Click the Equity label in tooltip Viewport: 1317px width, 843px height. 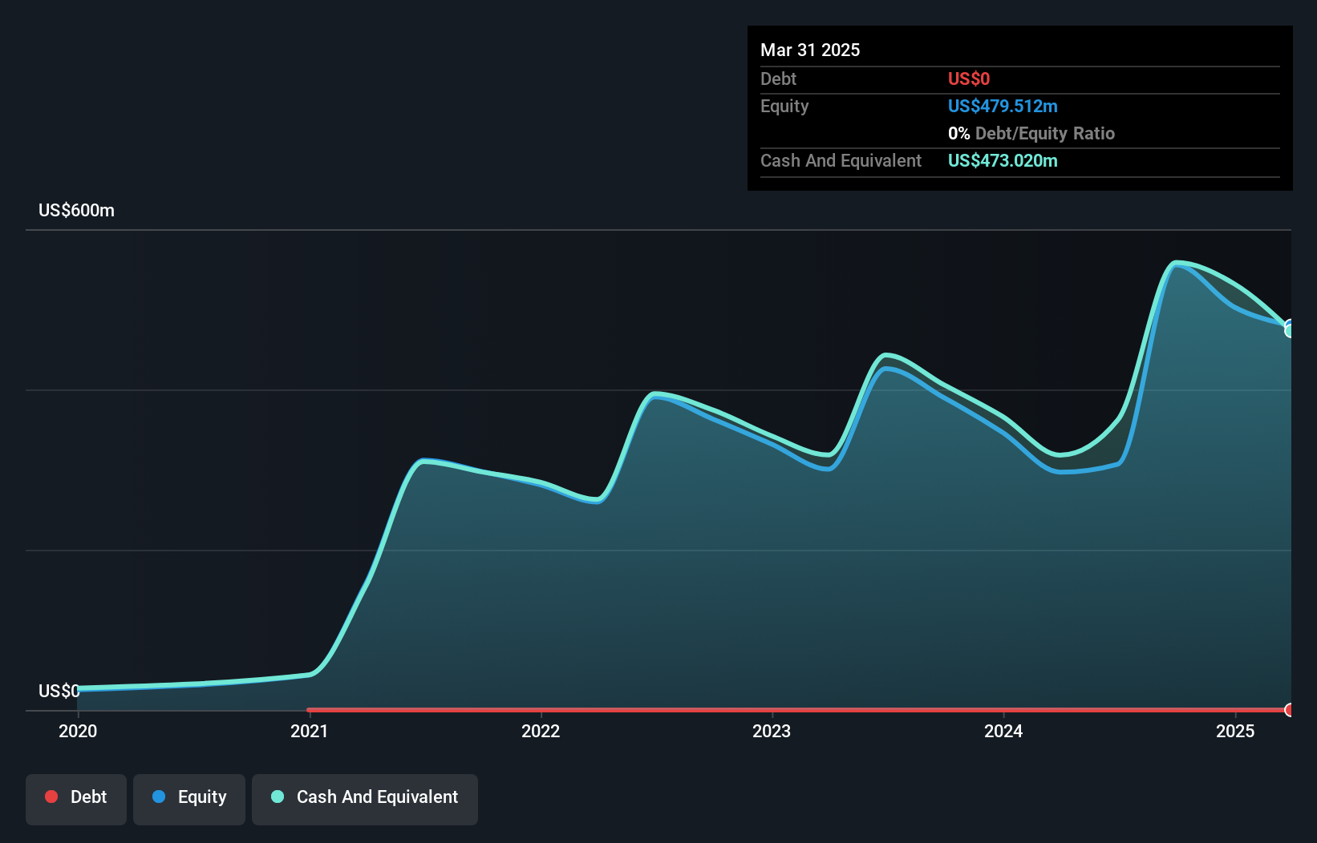click(x=784, y=106)
